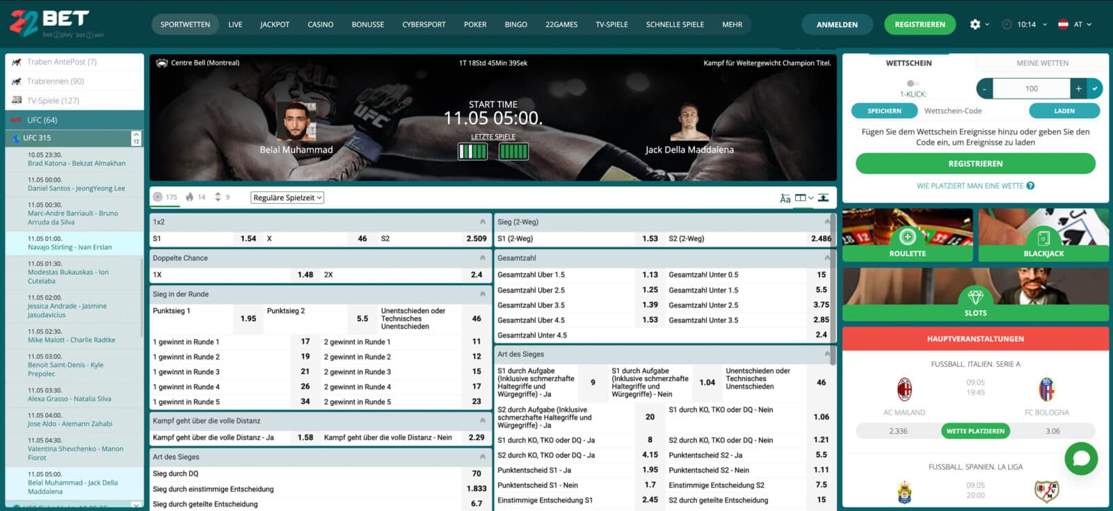Click the Slots diamond icon
This screenshot has height=511, width=1113.
(975, 297)
